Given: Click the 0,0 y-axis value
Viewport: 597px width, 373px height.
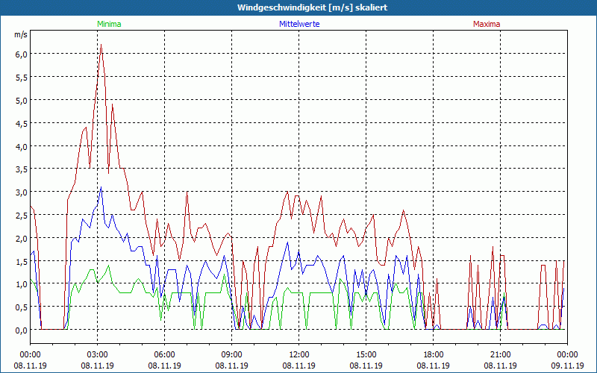Looking at the screenshot, I should coord(21,330).
